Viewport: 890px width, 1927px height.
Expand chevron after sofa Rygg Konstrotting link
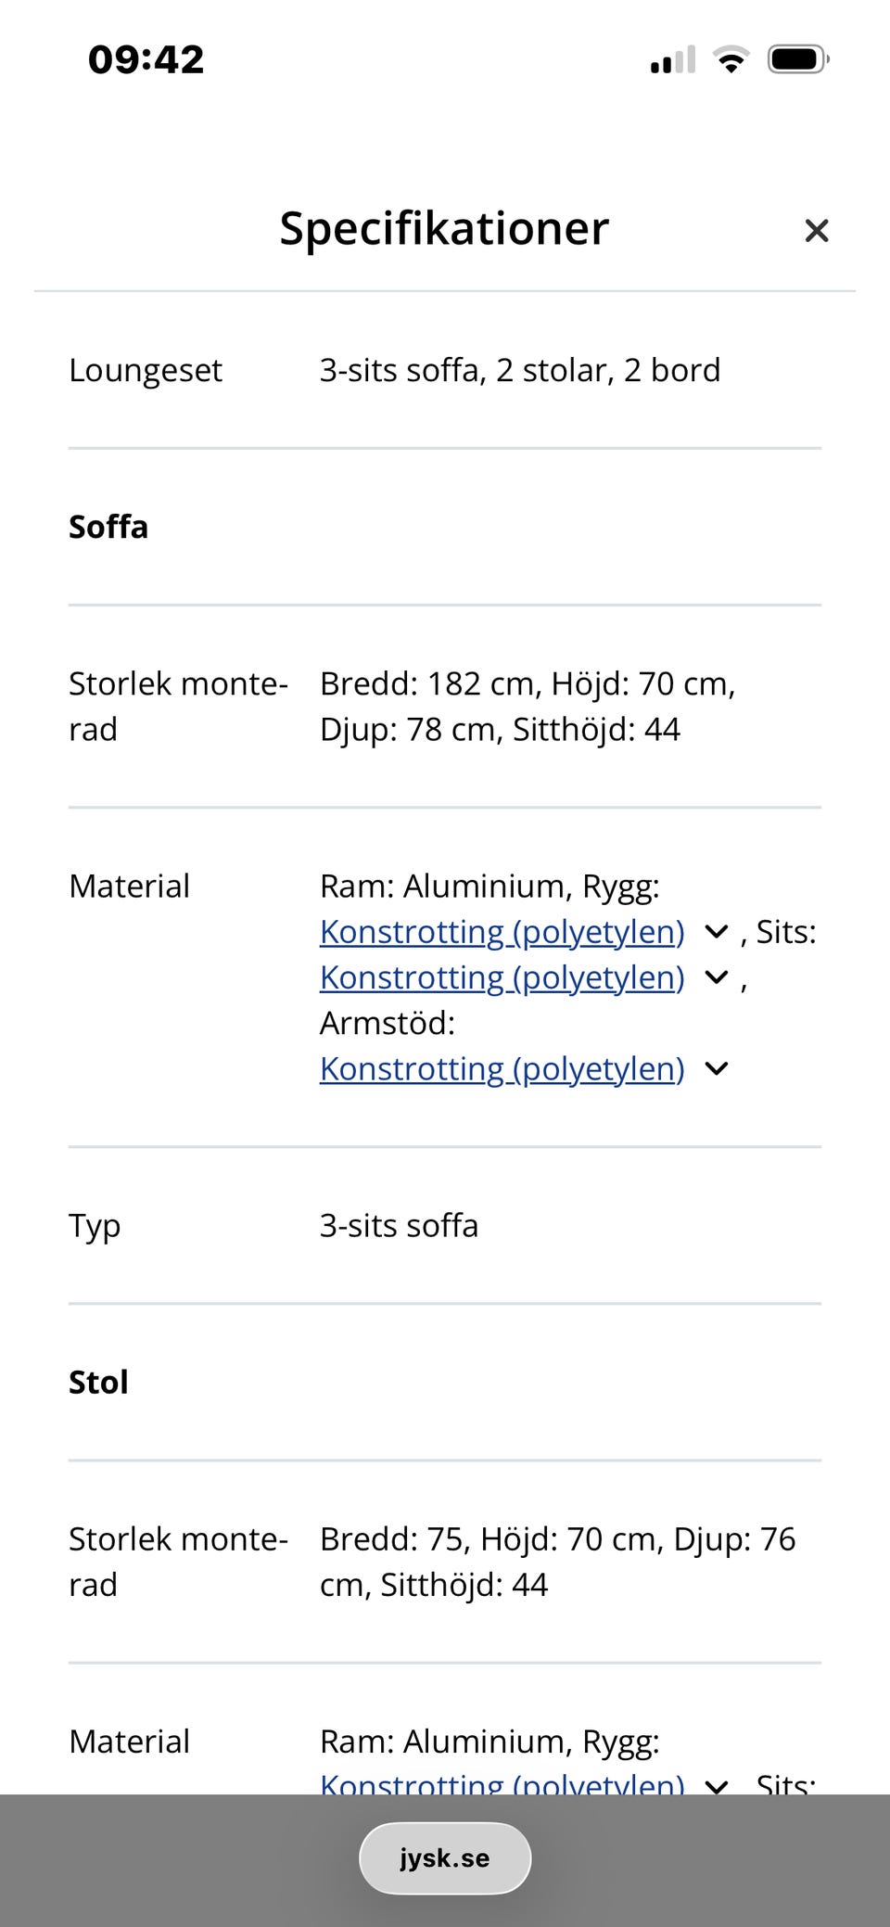click(717, 932)
